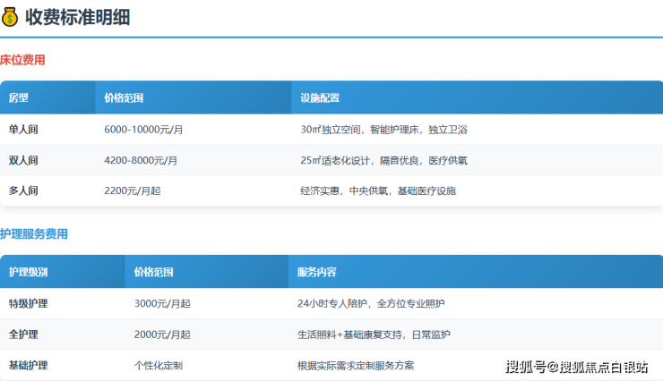Click the 设施配置 column header
663x381 pixels.
[x=320, y=97]
